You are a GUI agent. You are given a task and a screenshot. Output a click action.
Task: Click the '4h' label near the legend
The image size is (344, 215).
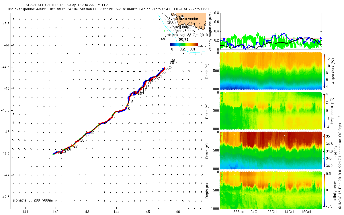point(163,39)
